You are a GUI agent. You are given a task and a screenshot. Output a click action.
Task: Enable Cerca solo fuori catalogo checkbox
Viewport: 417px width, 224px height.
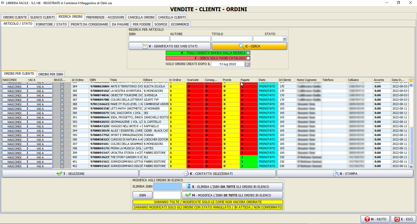click(248, 58)
